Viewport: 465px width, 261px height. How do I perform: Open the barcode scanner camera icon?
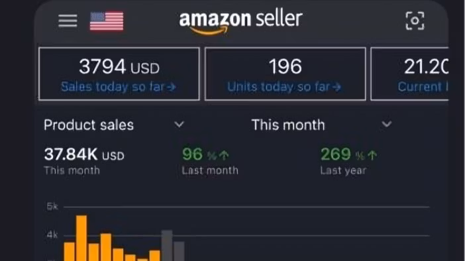415,21
